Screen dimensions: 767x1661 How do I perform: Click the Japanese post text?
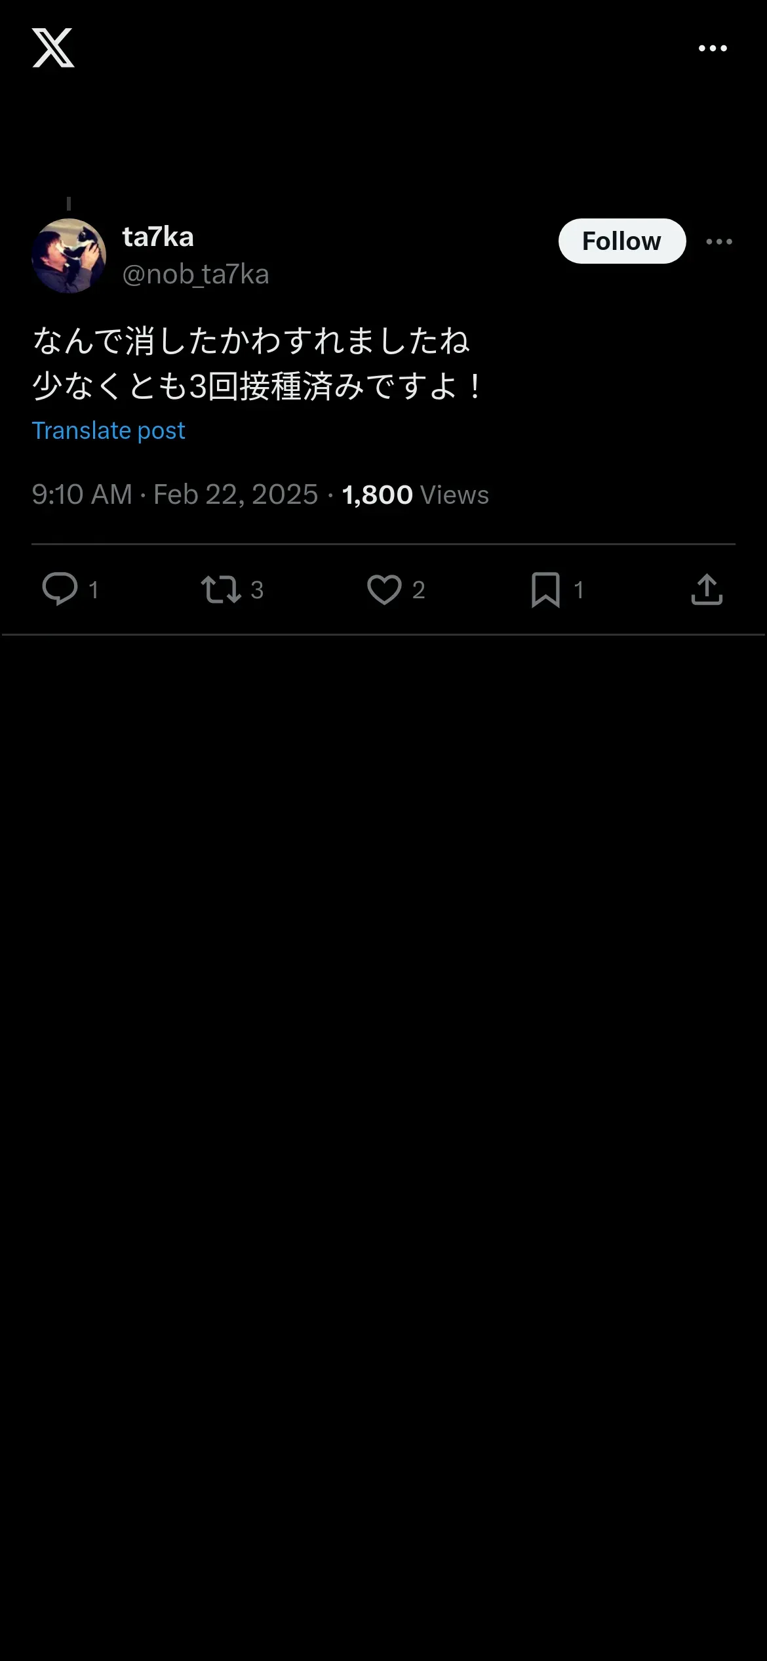point(256,363)
